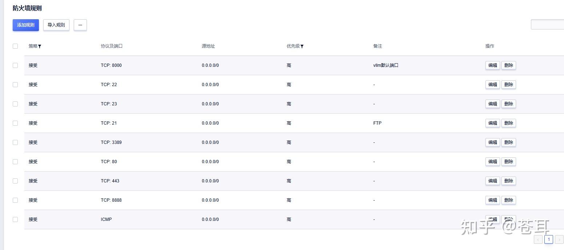Tick the select-all checkbox in the header
Screen dimensions: 564x250
(x=15, y=46)
